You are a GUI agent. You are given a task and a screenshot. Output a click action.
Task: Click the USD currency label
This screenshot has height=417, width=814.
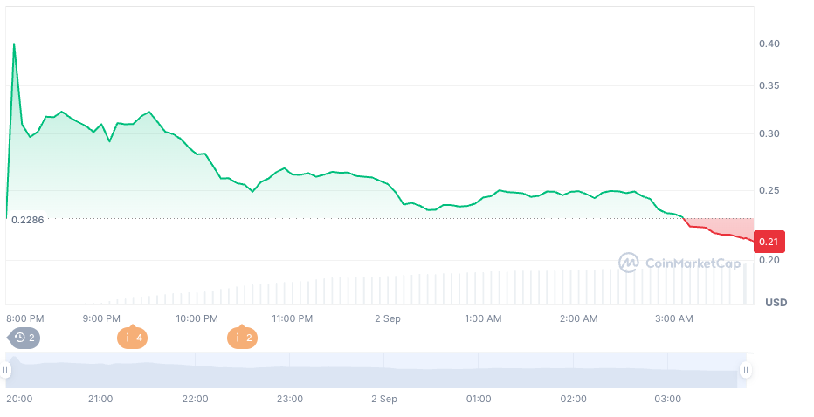pyautogui.click(x=776, y=303)
